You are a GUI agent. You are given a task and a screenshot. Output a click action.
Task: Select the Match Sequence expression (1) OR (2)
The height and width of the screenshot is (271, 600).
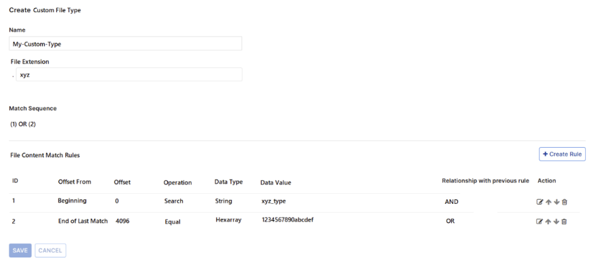23,124
